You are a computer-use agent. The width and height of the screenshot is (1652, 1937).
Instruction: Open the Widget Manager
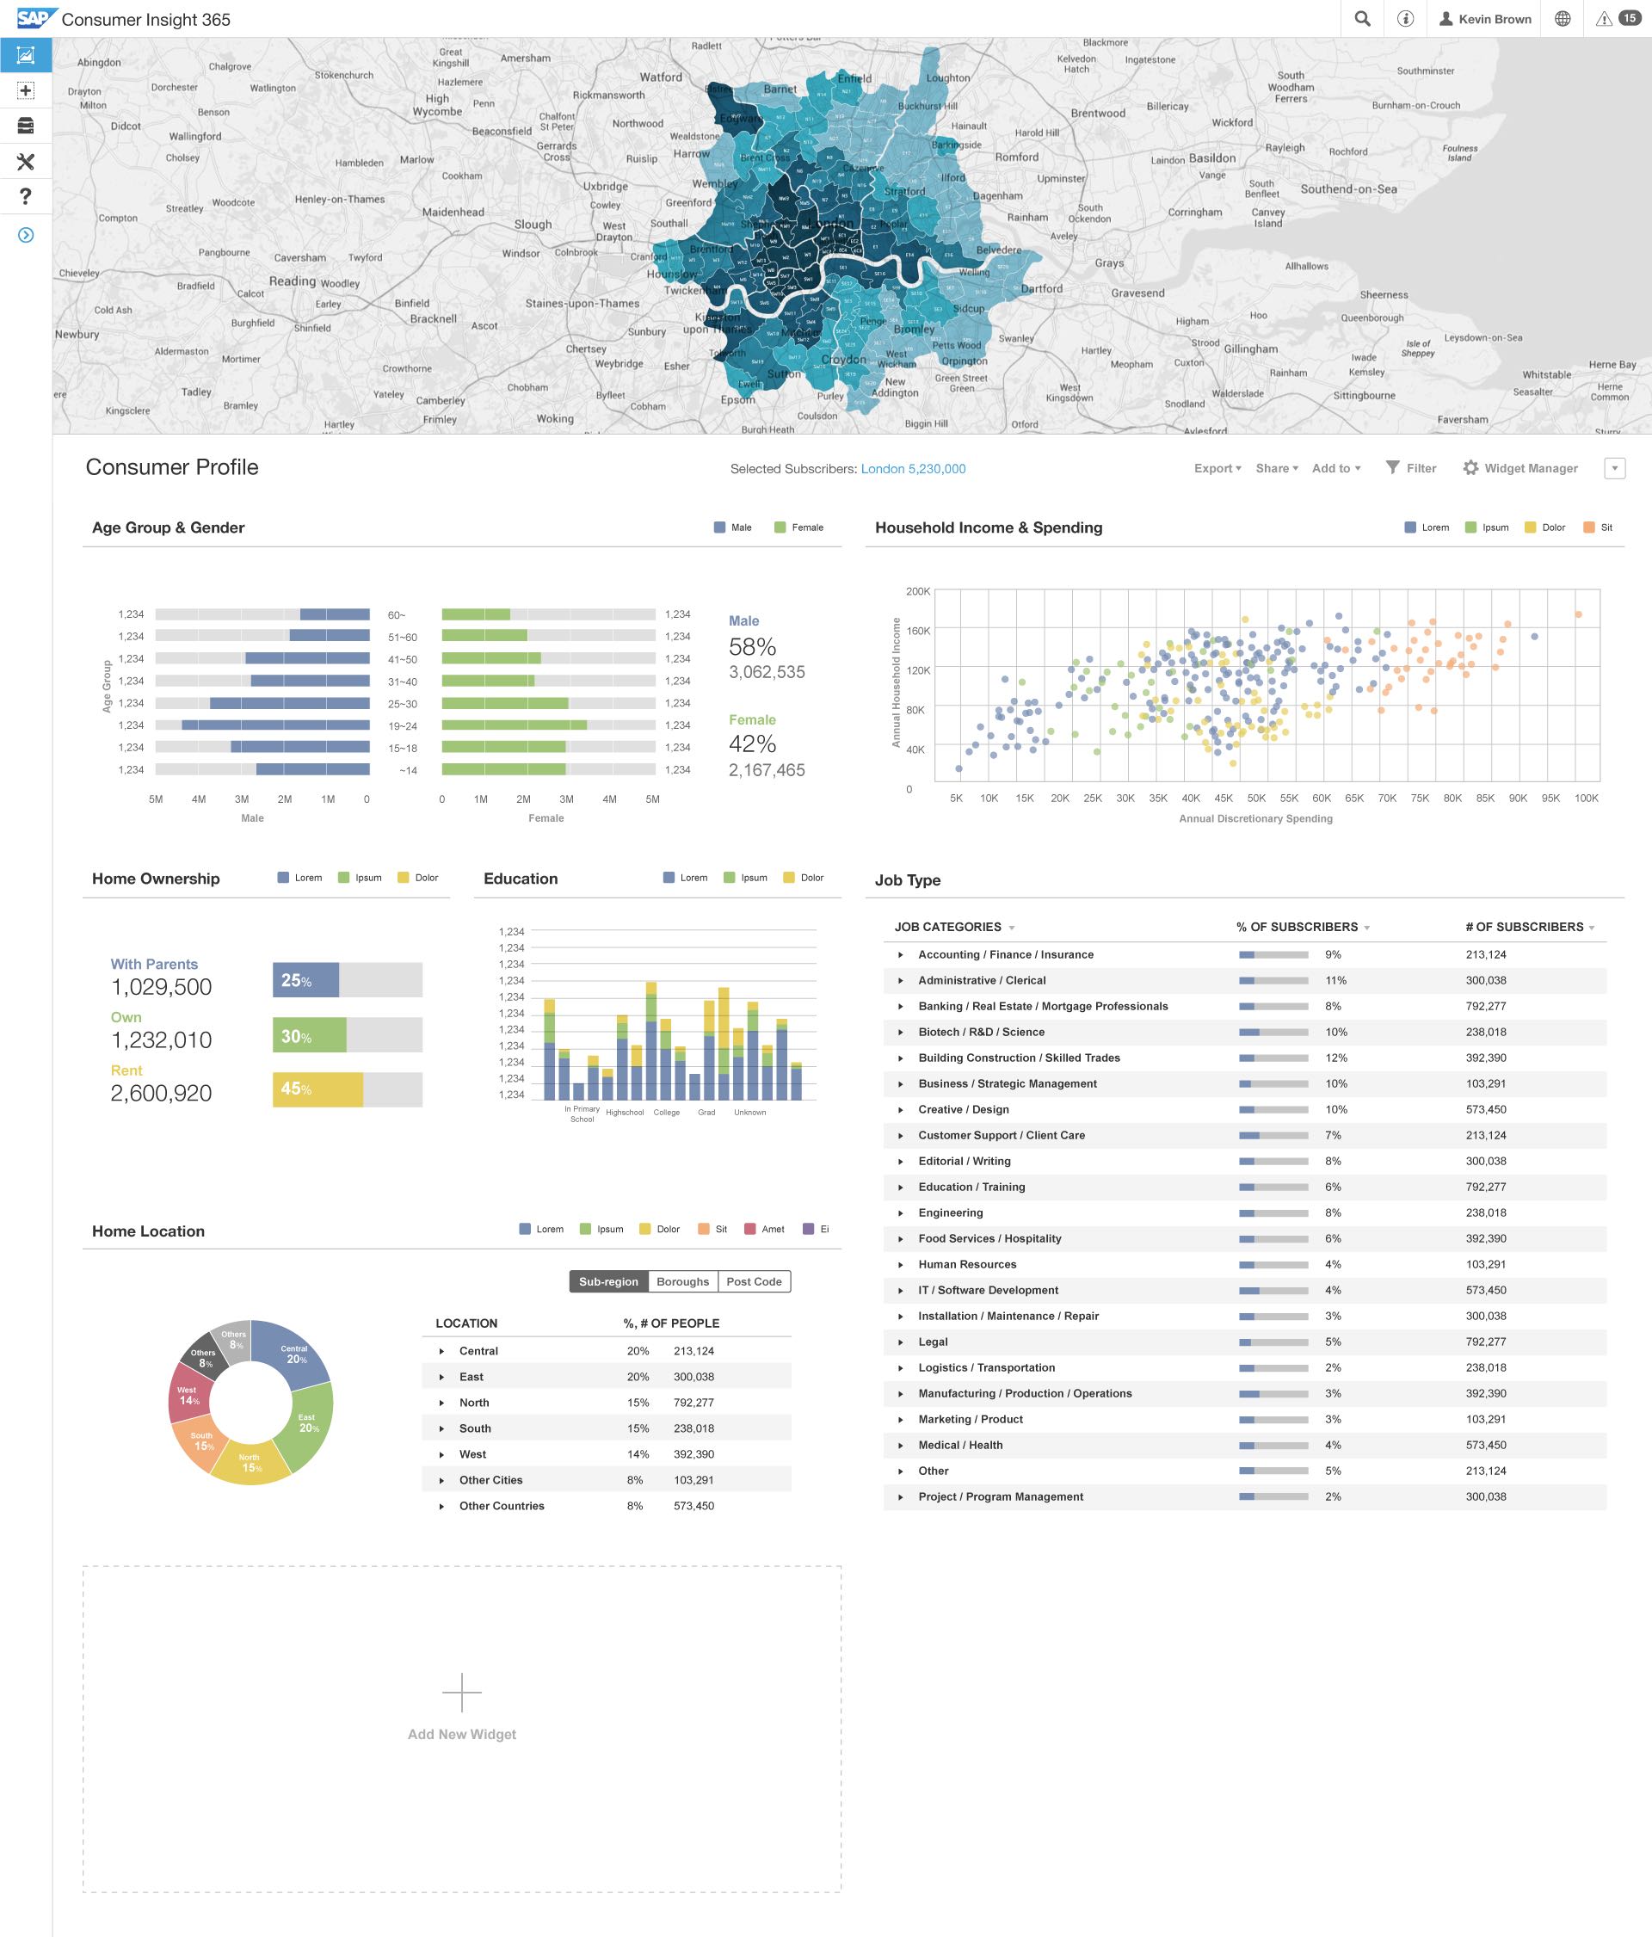(1519, 468)
